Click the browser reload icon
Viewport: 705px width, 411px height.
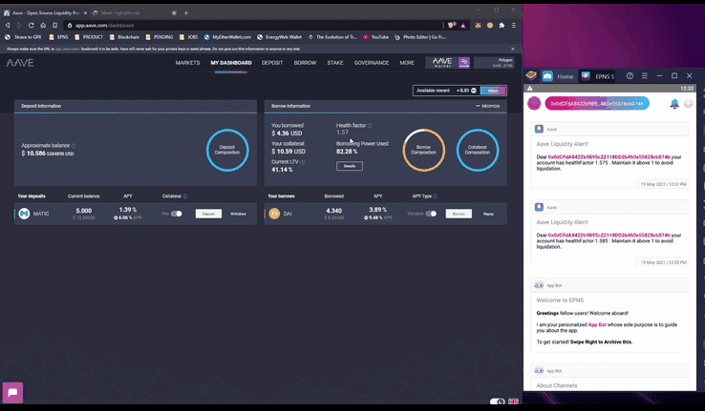coord(32,26)
